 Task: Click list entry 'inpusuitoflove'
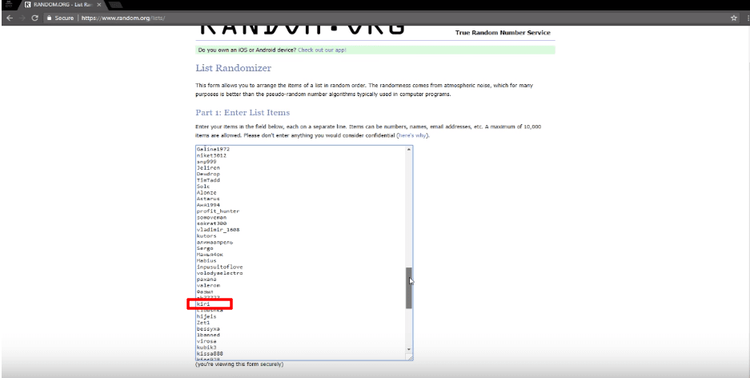(219, 267)
